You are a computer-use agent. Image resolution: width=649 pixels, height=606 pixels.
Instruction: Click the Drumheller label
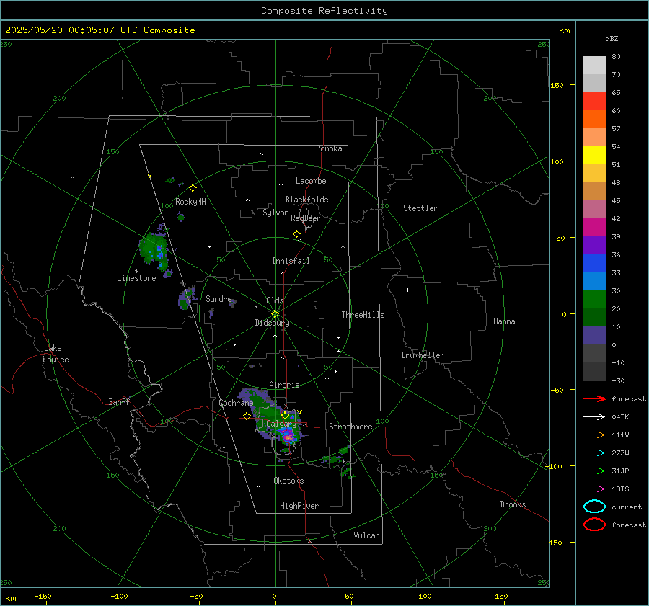(423, 355)
